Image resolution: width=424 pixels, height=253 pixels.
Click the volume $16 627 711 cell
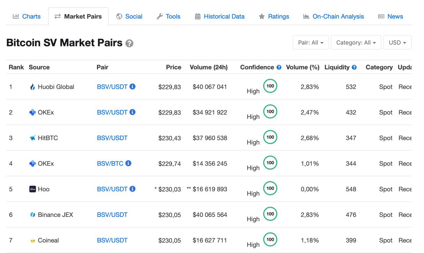click(x=210, y=240)
